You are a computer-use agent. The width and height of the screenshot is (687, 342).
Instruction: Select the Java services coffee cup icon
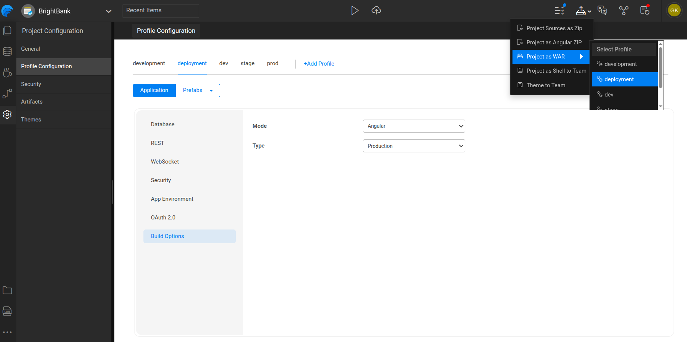[7, 73]
